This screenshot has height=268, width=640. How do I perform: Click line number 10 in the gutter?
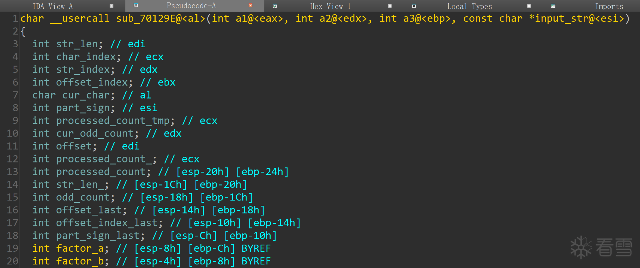[x=13, y=134]
